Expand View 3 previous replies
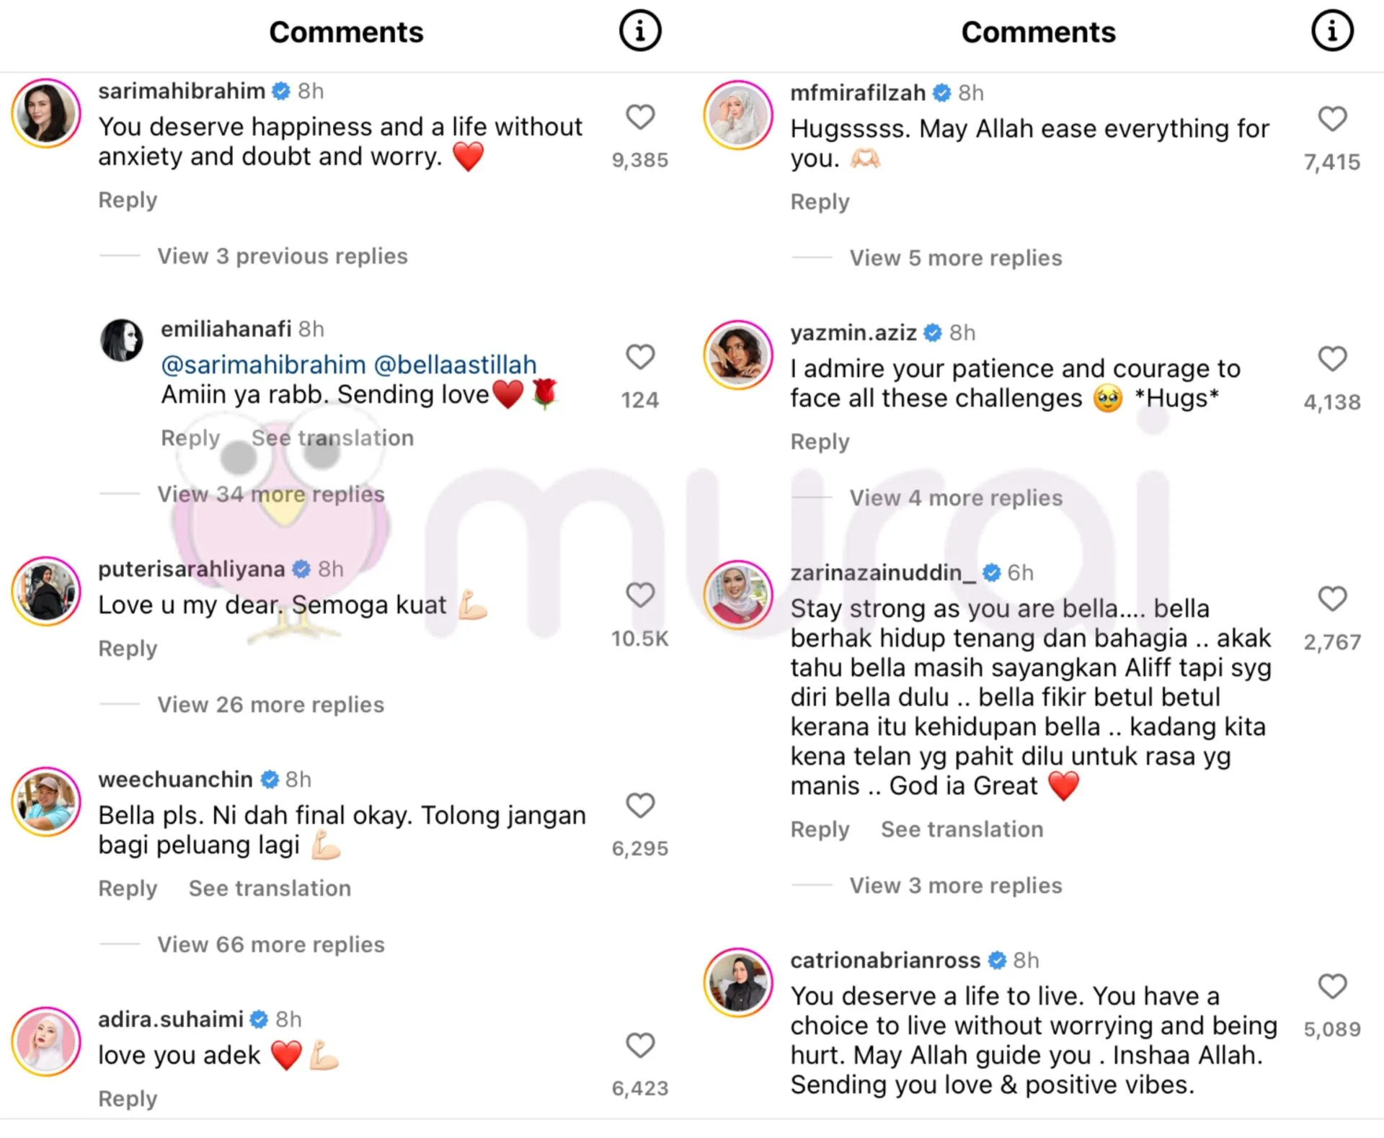 click(282, 256)
